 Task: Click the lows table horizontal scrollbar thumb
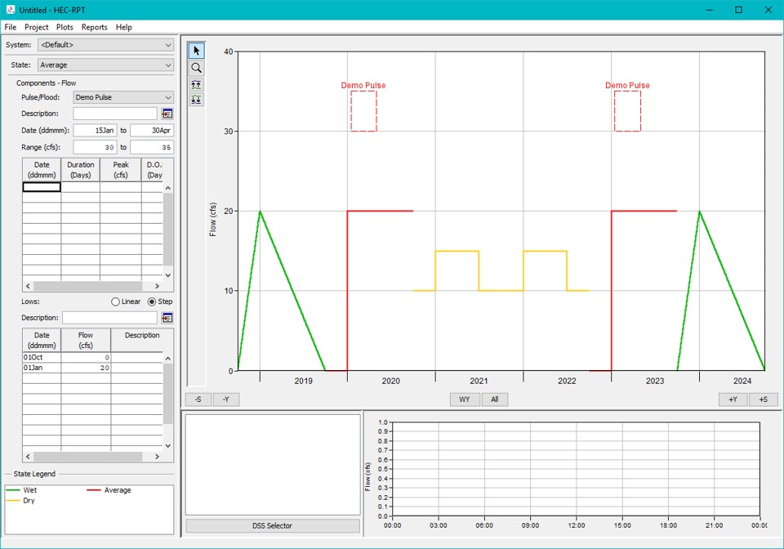click(88, 457)
